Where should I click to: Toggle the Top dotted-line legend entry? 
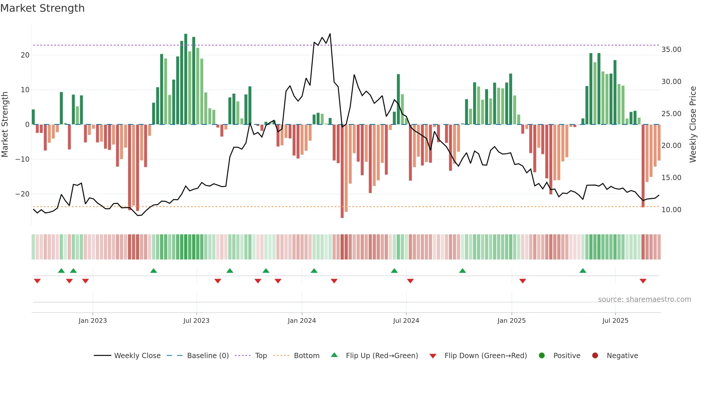pyautogui.click(x=251, y=355)
